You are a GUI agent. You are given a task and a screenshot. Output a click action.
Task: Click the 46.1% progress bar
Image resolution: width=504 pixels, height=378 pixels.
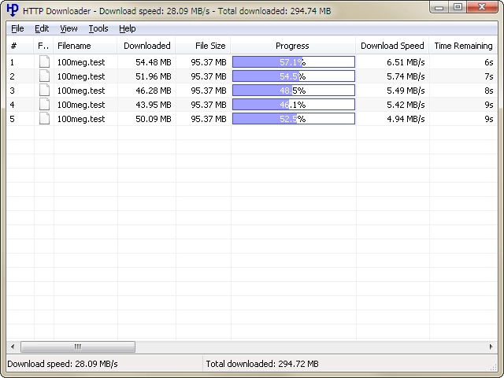point(294,104)
